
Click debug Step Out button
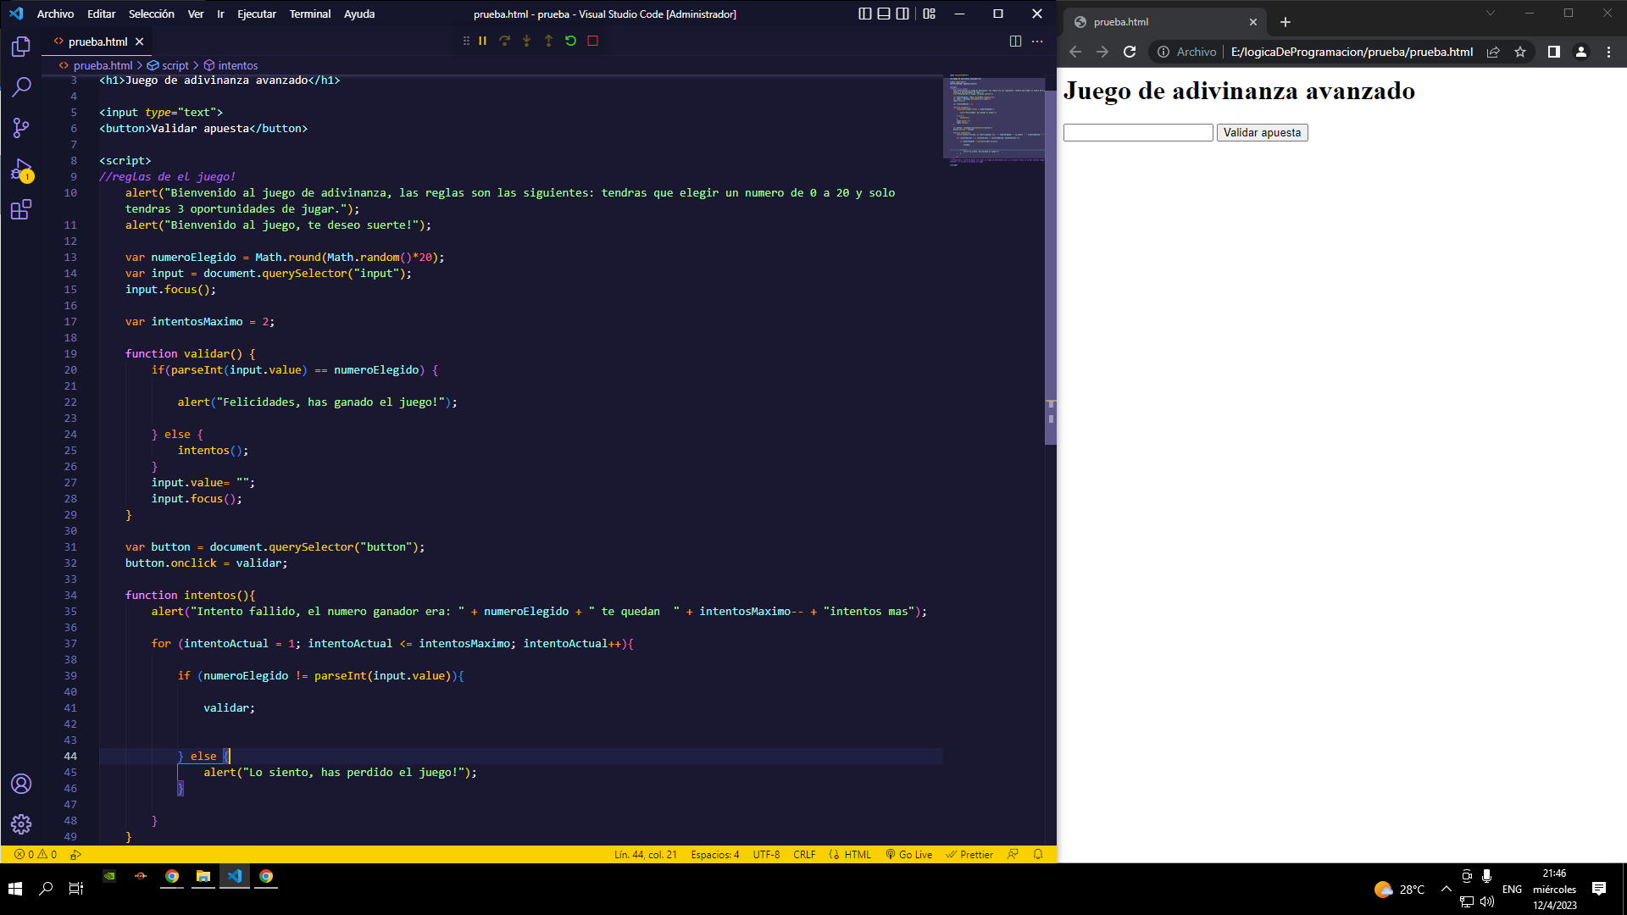coord(548,41)
